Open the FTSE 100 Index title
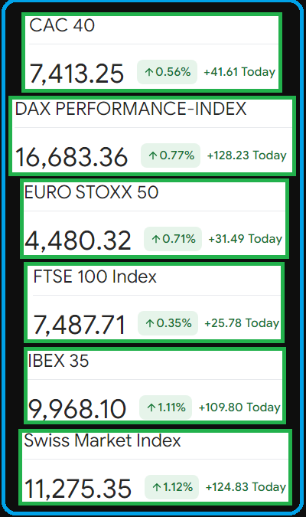Screen dimensions: 306x517 coord(95,276)
